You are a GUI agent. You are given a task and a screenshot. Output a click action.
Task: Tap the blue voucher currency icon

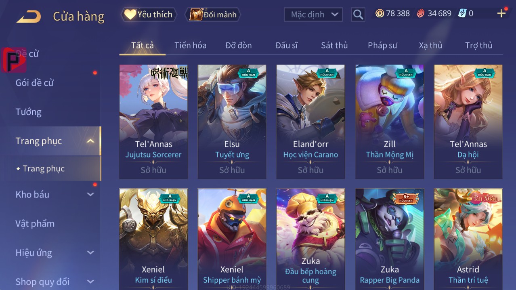click(x=462, y=13)
